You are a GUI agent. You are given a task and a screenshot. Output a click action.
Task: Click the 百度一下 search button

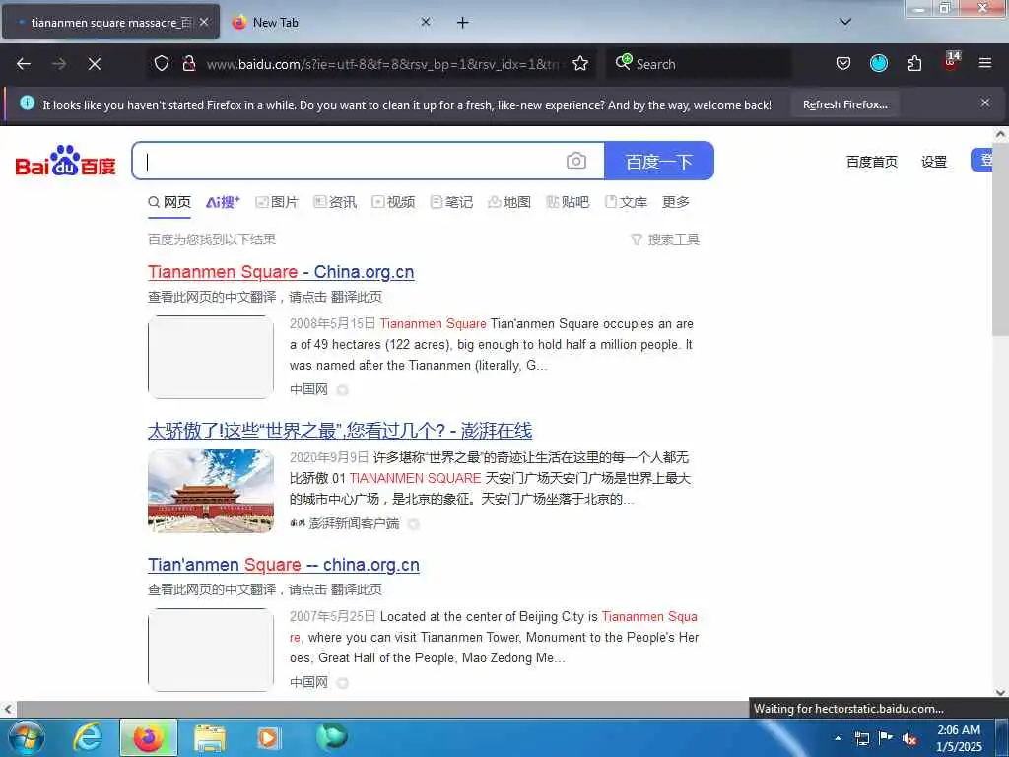[659, 161]
